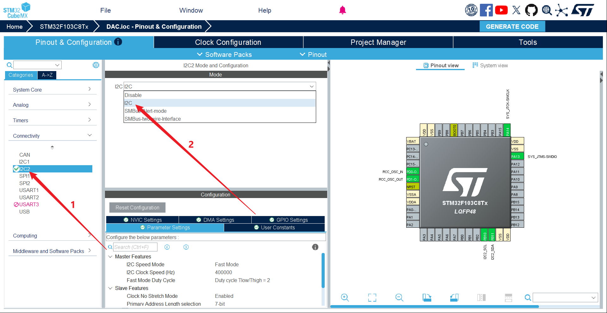
Task: Click the Facebook icon in header
Action: coord(486,10)
